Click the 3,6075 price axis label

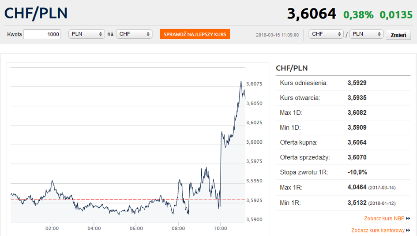click(x=254, y=84)
